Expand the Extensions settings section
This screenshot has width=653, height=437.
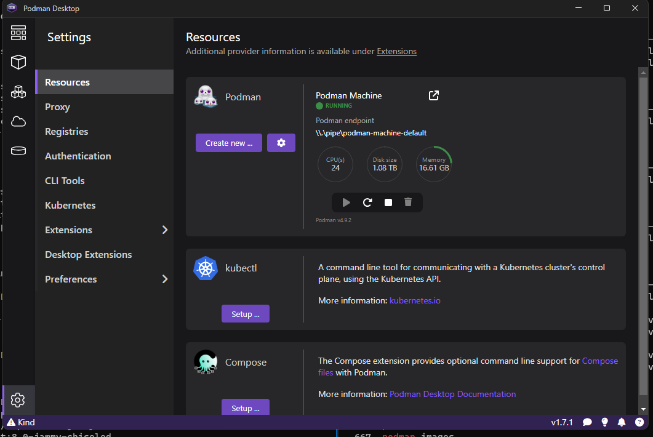[164, 230]
